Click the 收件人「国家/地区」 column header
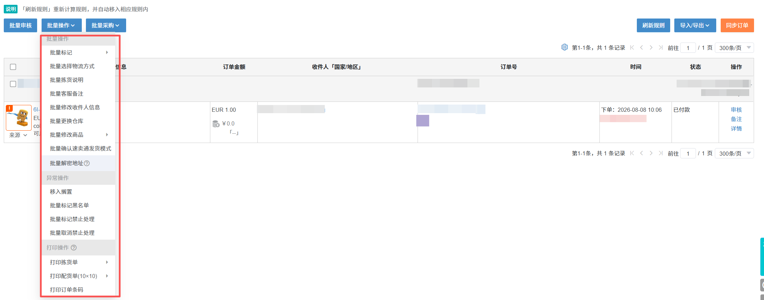 point(337,67)
